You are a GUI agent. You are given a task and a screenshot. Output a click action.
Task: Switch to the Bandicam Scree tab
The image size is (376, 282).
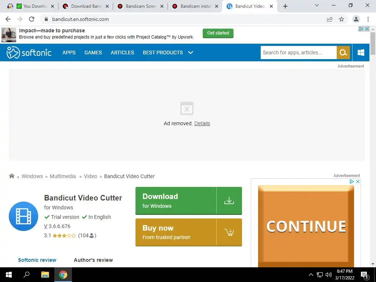point(141,6)
